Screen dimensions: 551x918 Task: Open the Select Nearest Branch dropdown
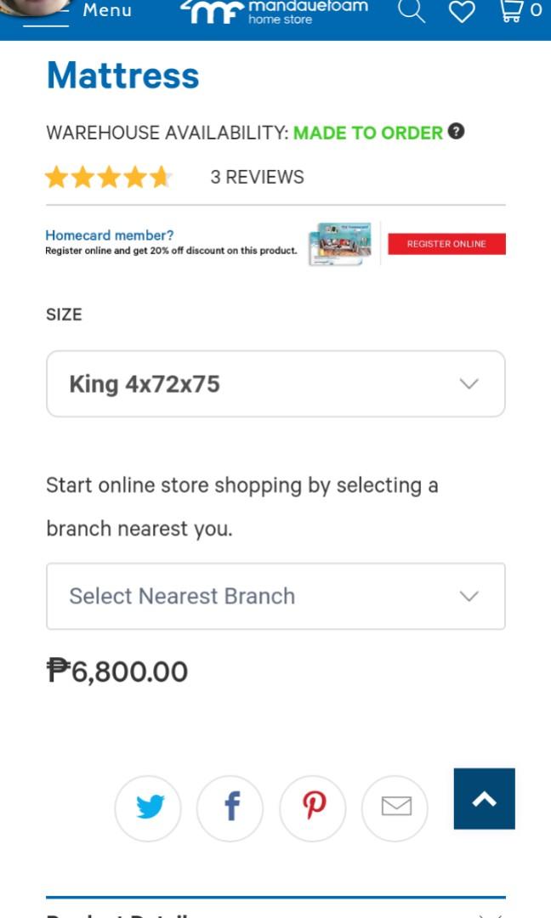275,596
